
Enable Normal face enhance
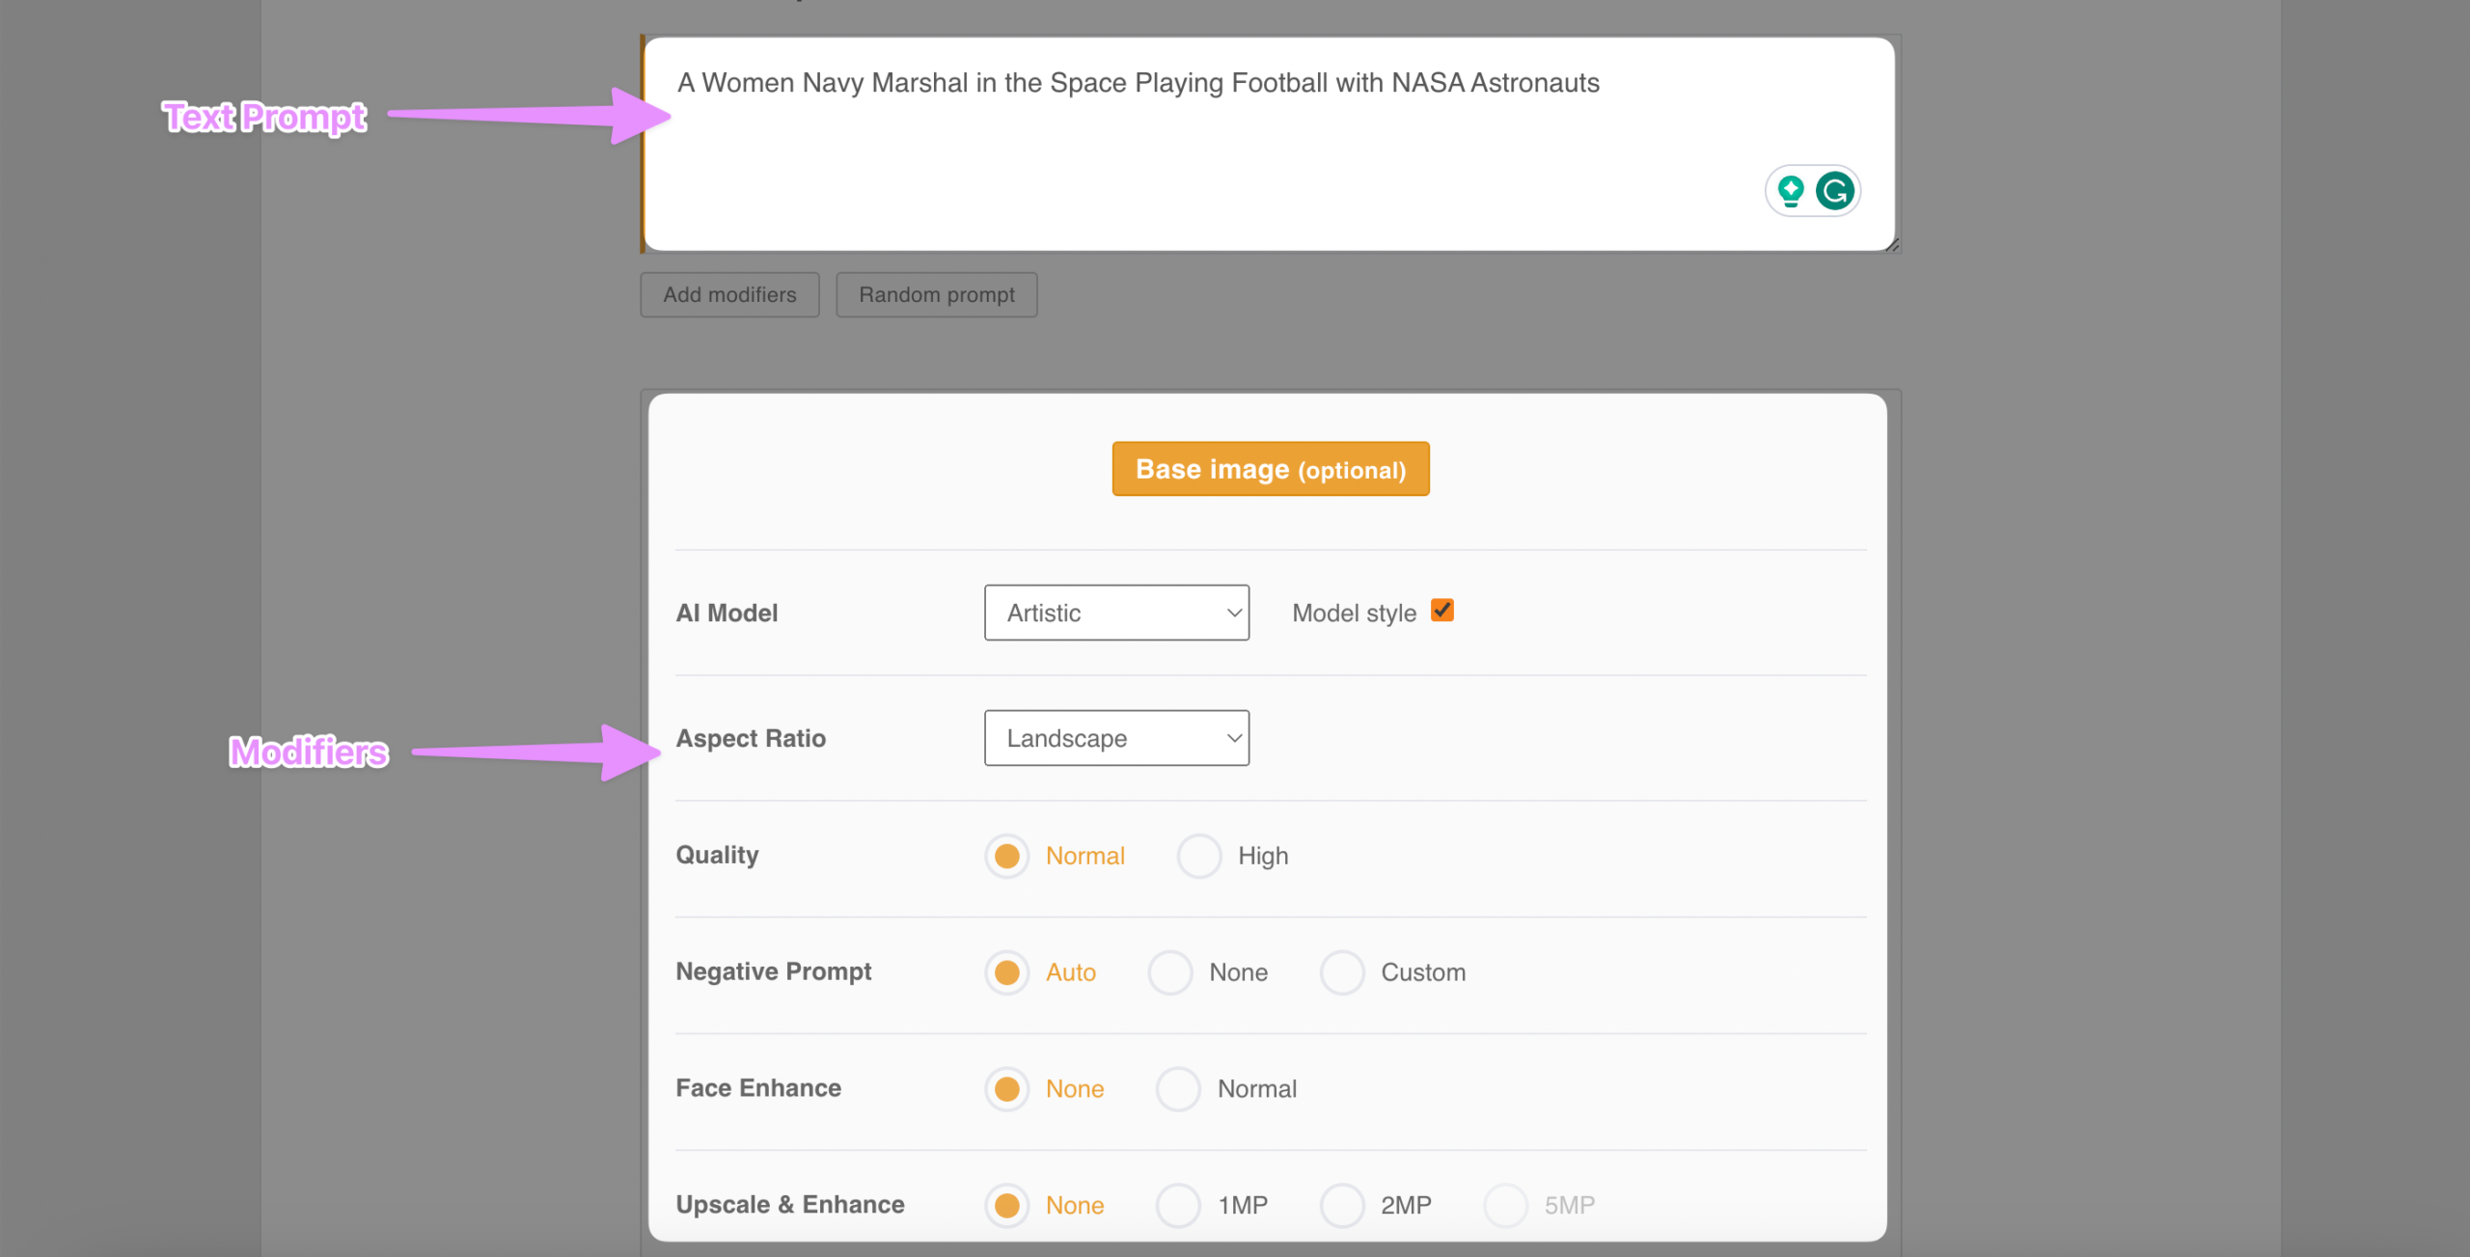pos(1178,1089)
